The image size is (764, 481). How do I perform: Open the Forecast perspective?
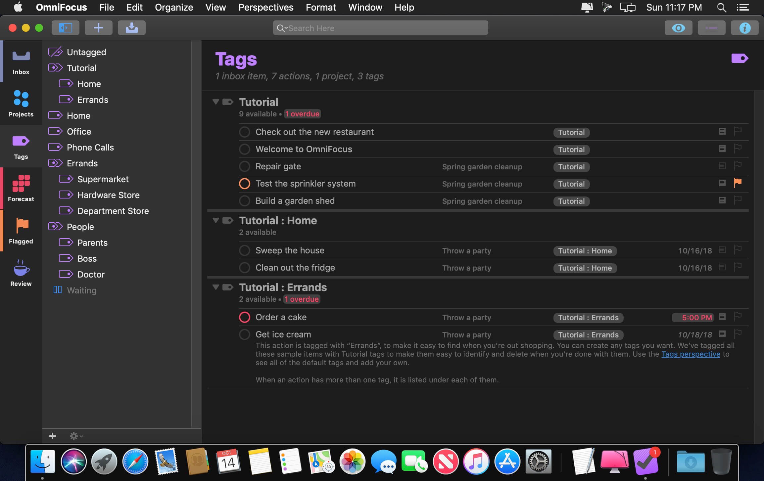click(x=21, y=188)
